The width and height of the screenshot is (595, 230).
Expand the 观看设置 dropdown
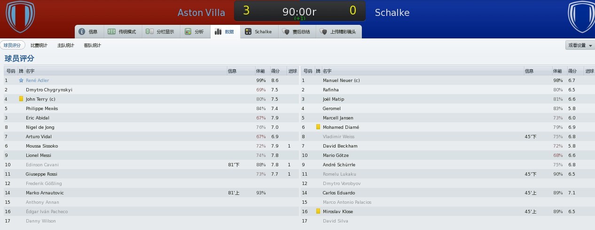click(x=580, y=45)
